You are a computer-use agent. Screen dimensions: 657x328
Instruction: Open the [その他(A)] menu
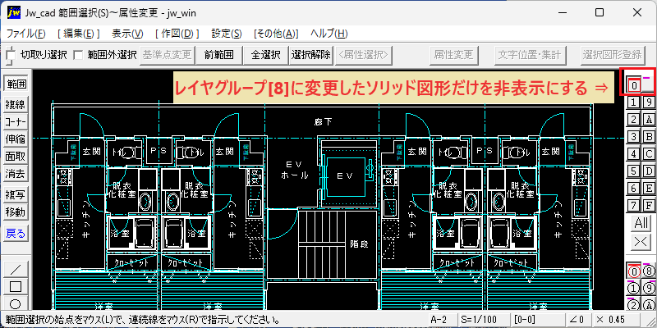276,34
